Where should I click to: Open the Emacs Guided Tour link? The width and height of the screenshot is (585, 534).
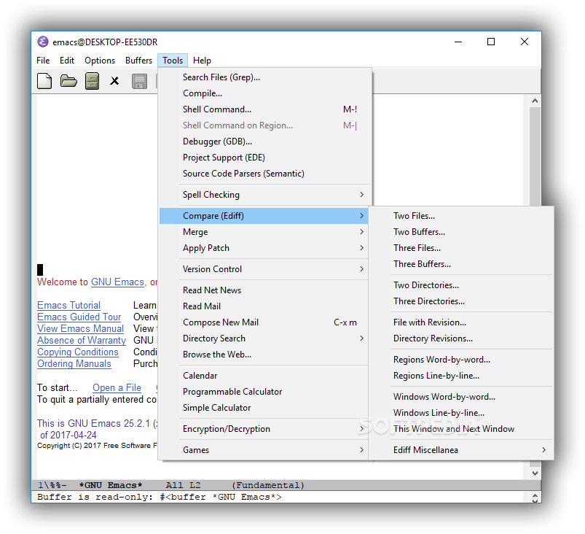pos(79,317)
